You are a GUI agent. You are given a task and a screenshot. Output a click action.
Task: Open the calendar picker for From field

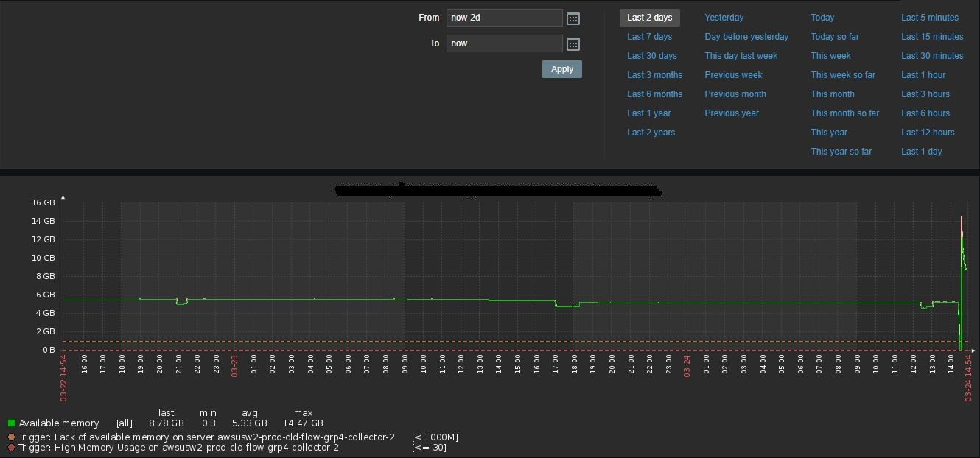pos(573,18)
